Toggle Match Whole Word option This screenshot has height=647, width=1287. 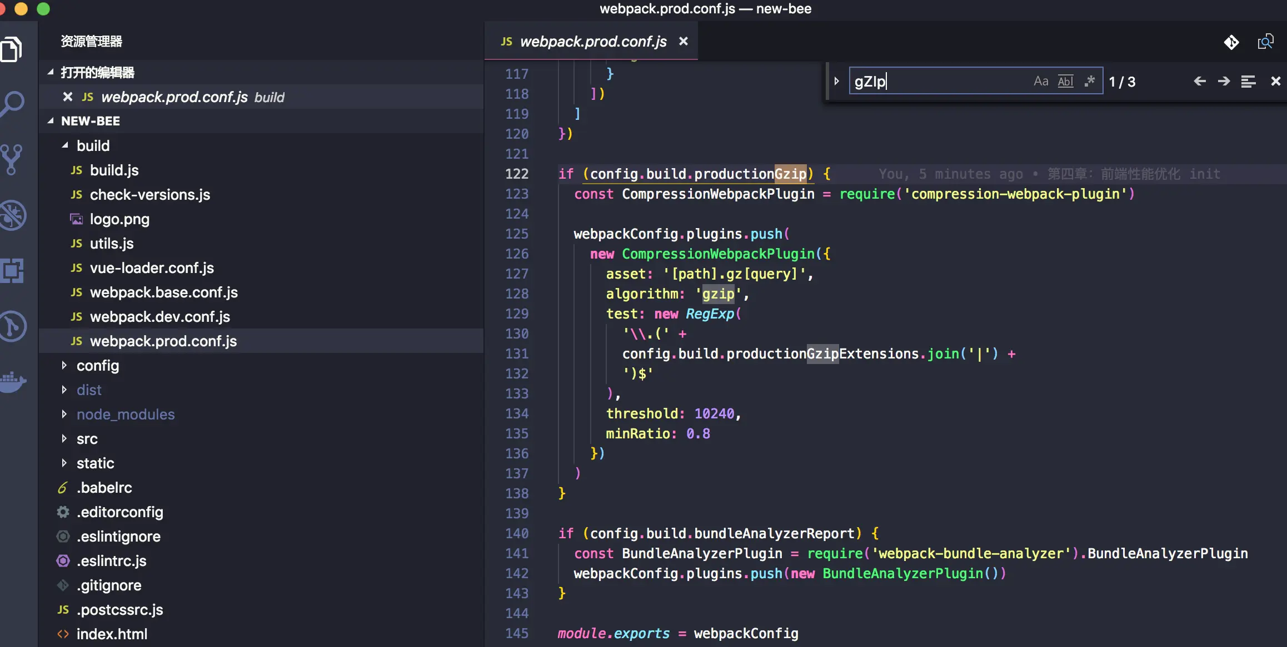tap(1065, 82)
